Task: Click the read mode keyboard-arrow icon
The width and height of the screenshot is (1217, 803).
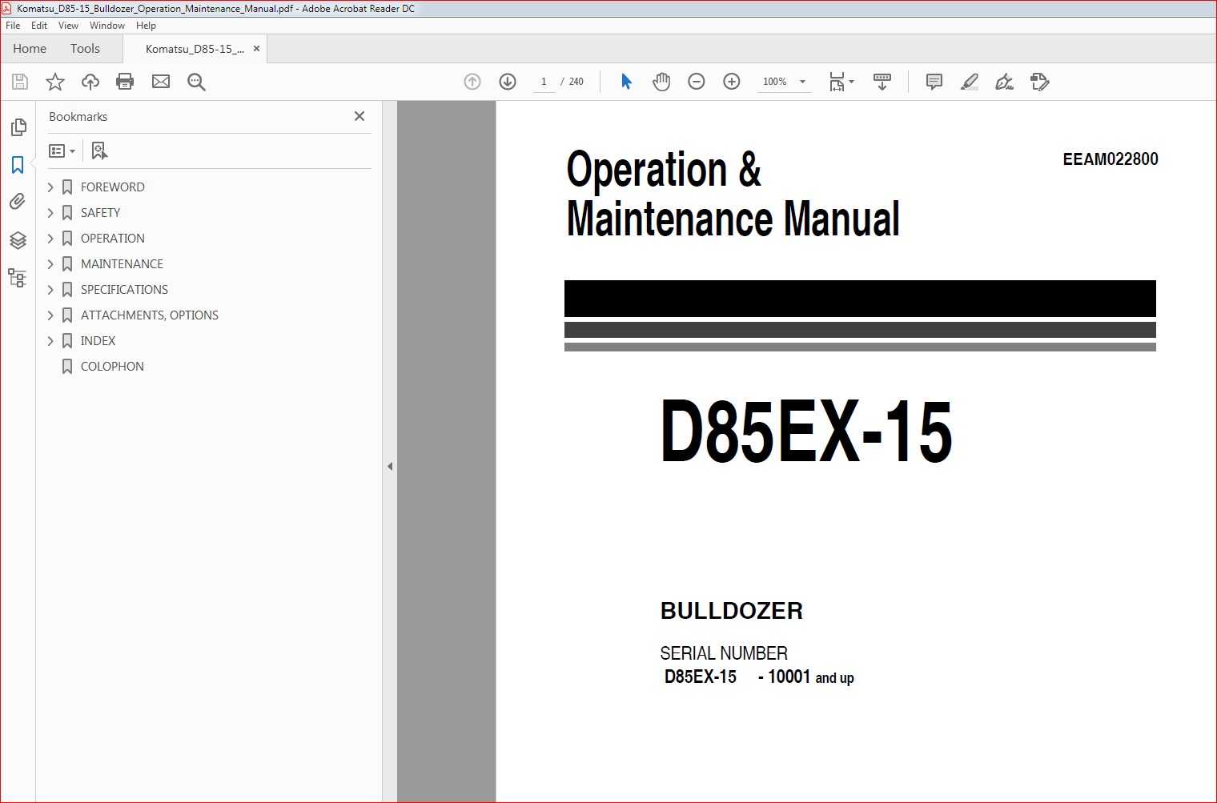Action: [882, 82]
